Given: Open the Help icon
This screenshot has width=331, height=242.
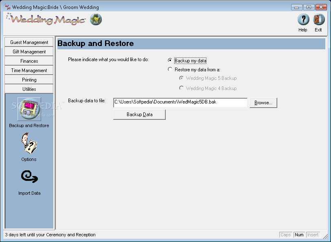Looking at the screenshot, I should 303,20.
